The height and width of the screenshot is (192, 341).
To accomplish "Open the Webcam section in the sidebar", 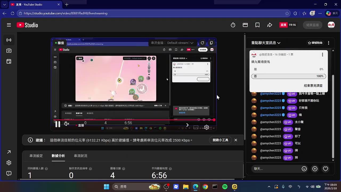I will [9, 51].
